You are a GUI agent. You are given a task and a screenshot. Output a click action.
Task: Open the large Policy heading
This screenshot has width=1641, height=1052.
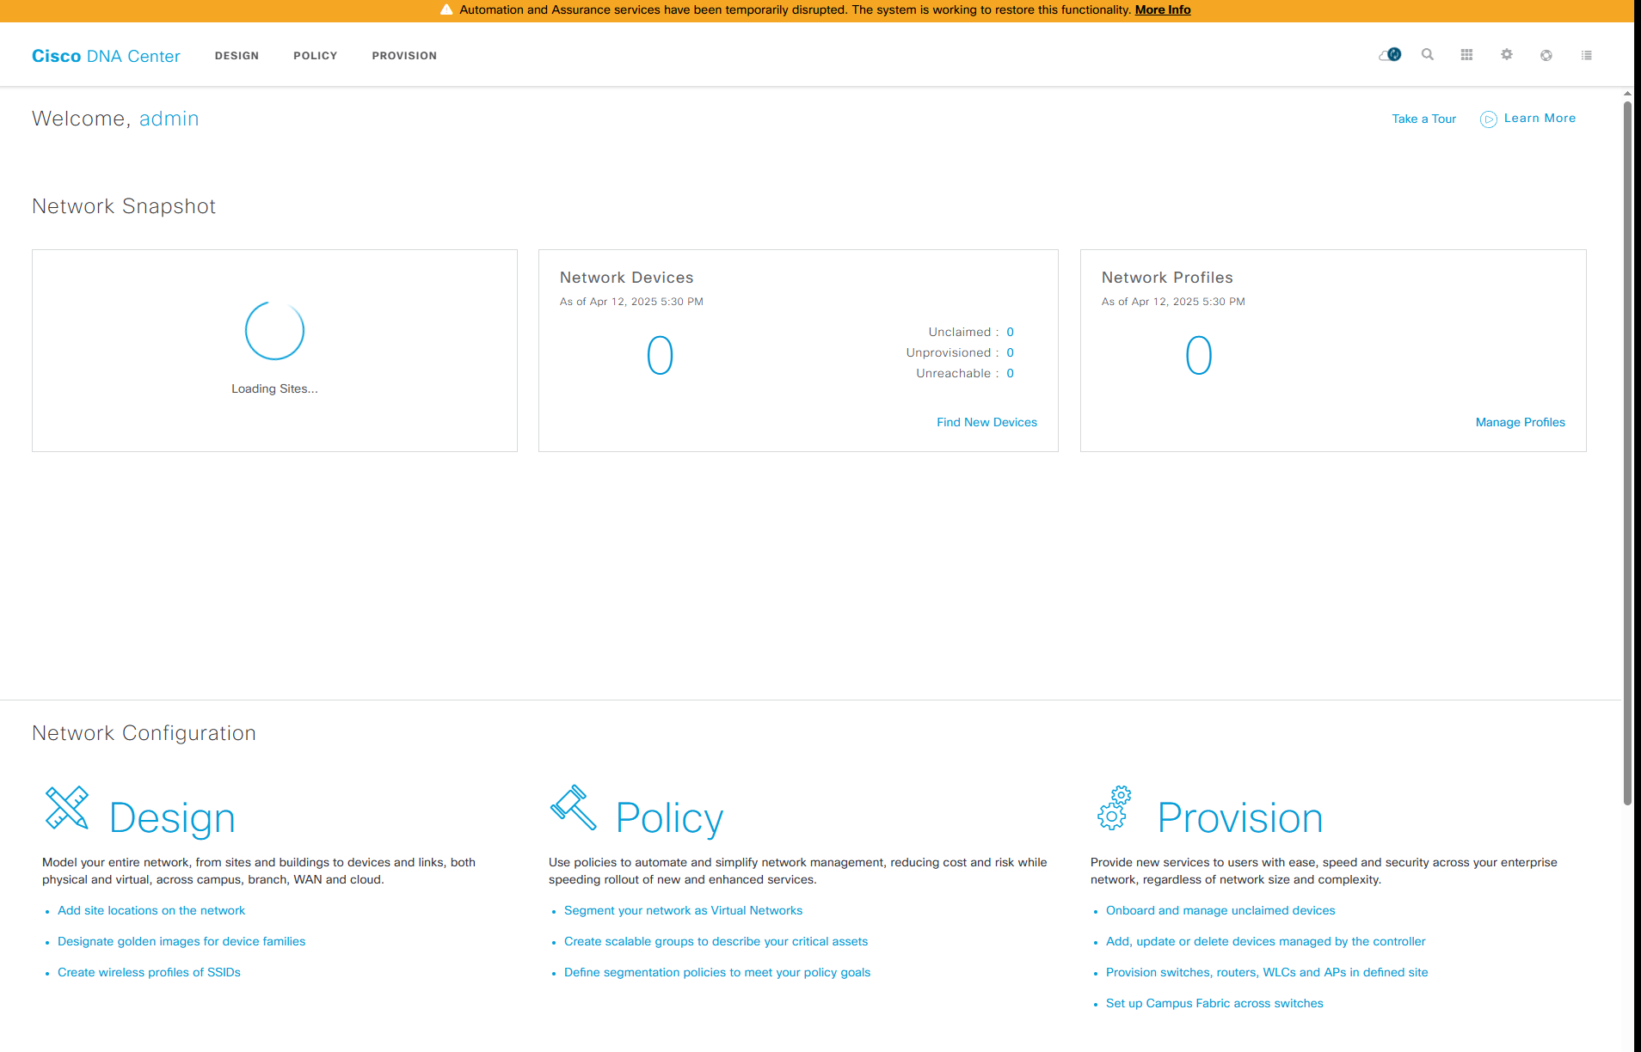click(669, 817)
